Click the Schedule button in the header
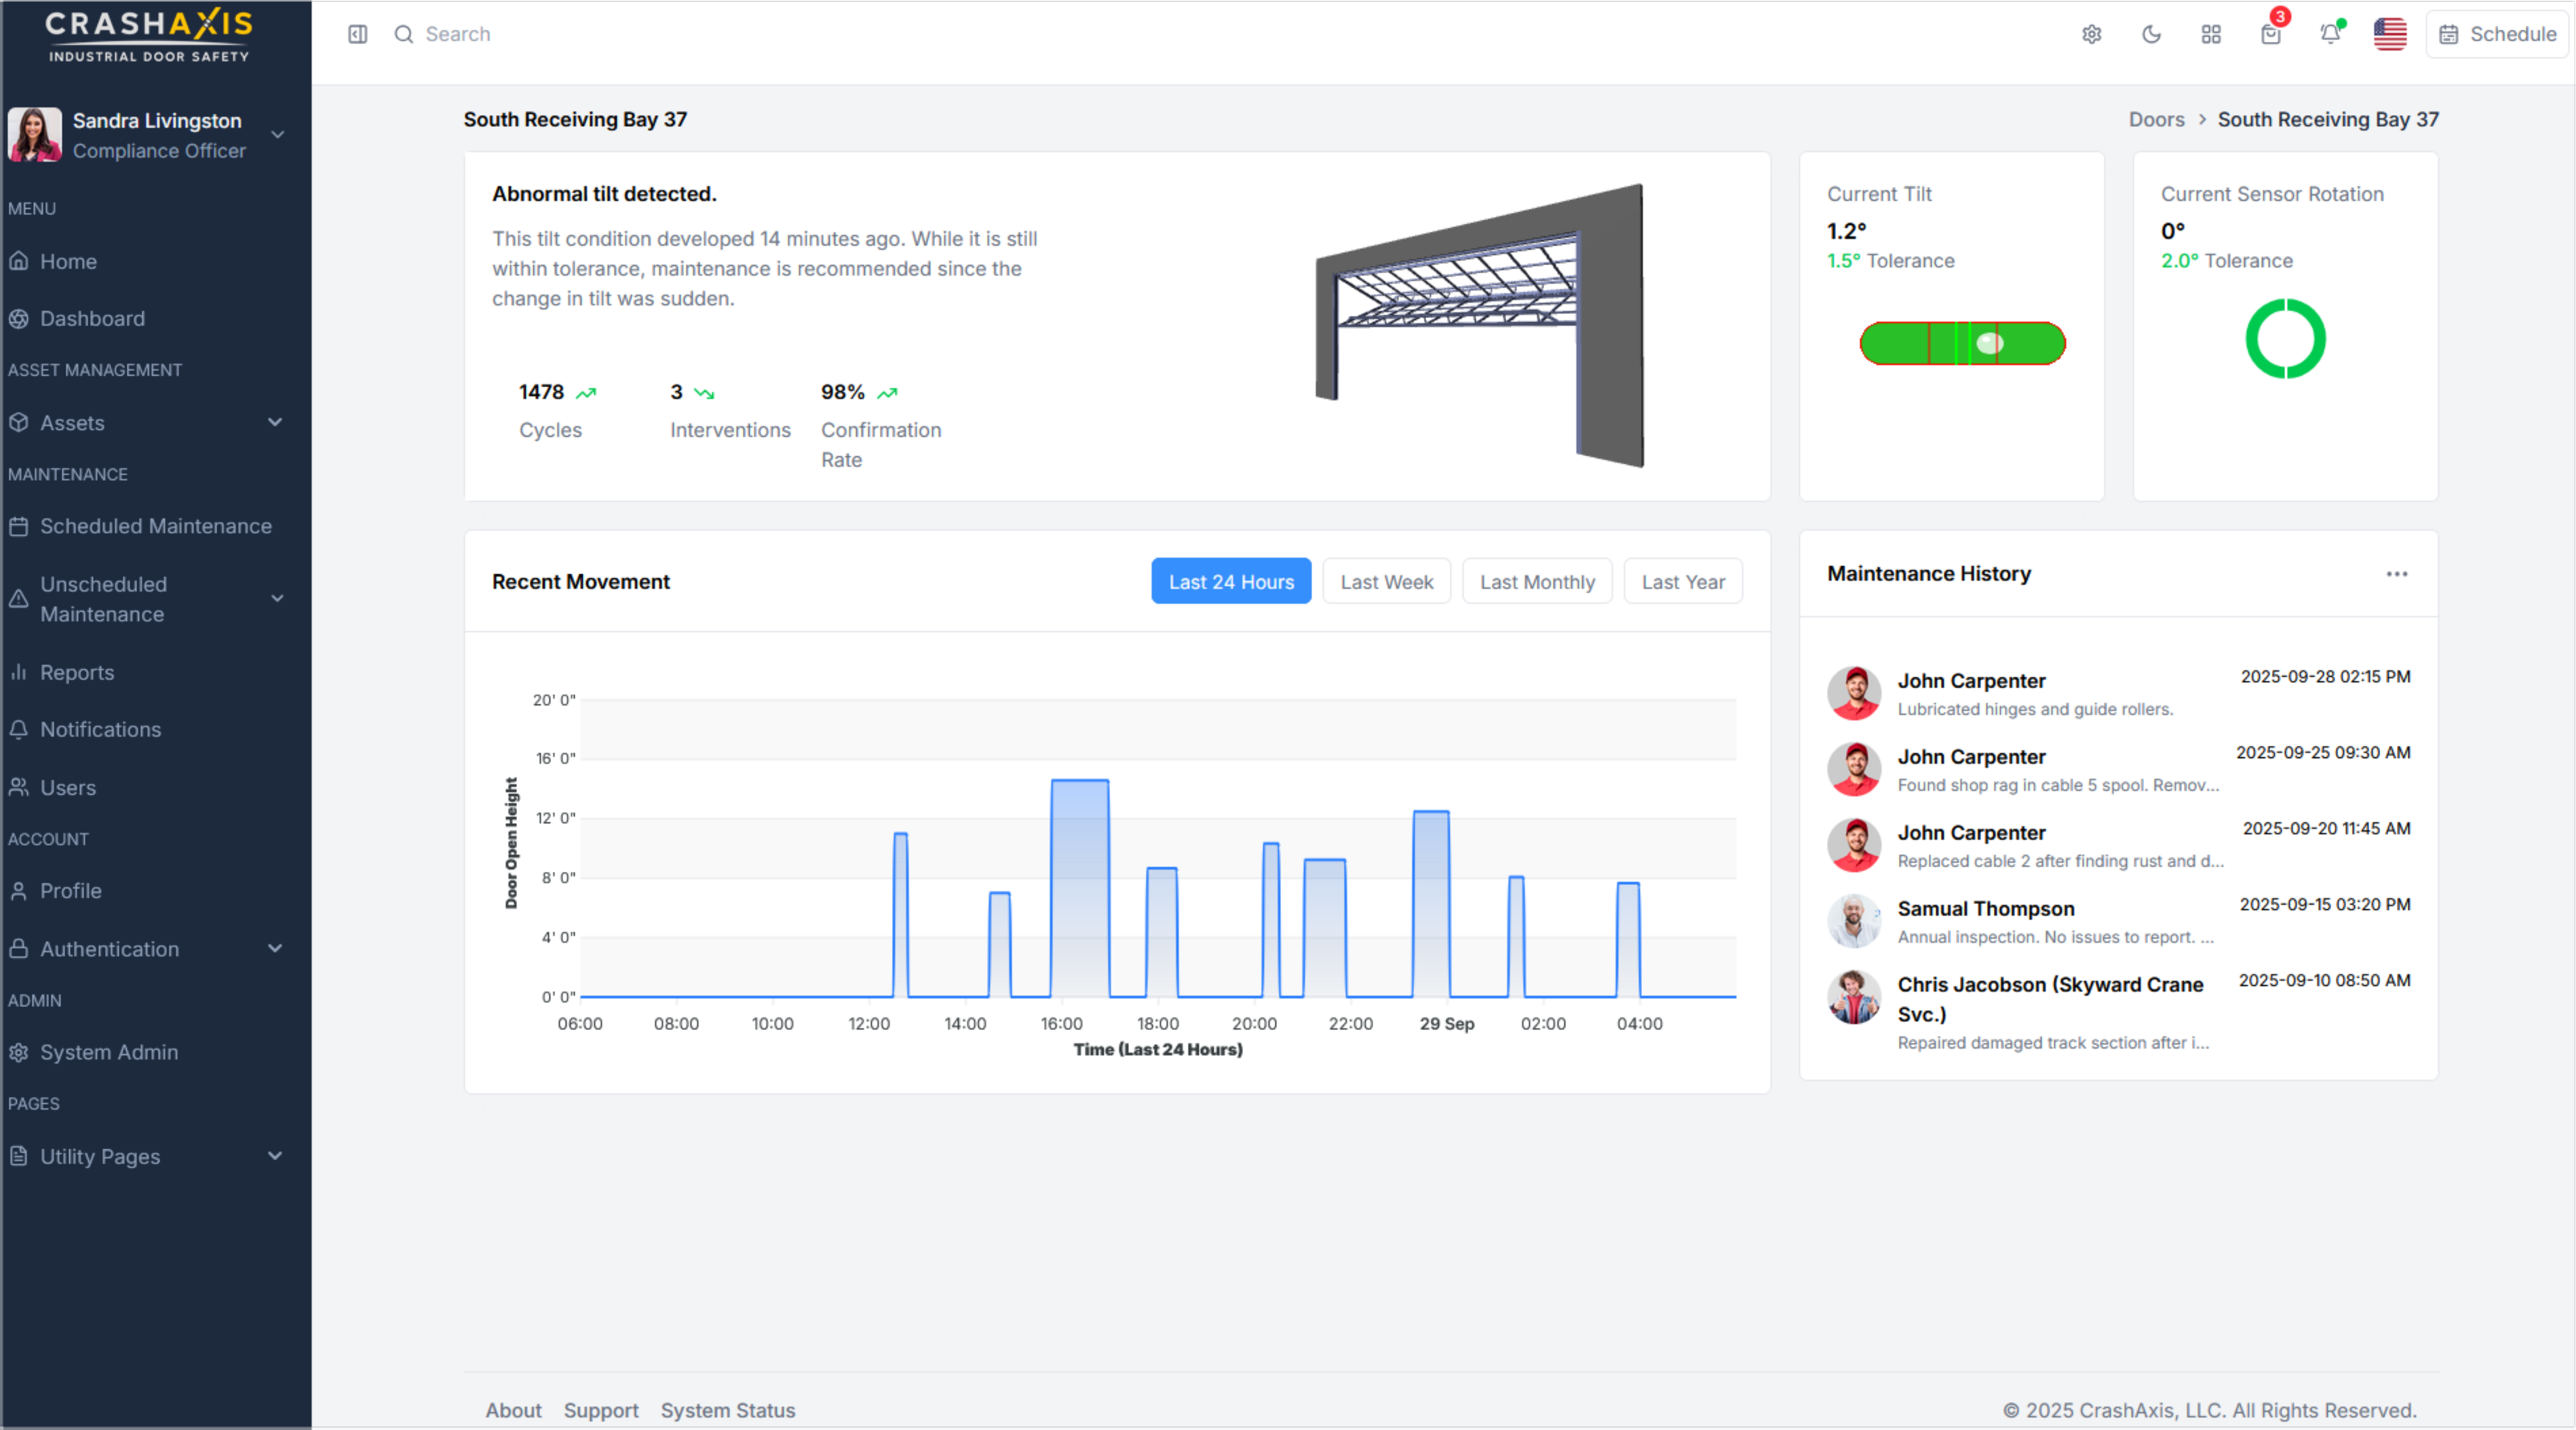This screenshot has width=2576, height=1430. pos(2497,34)
